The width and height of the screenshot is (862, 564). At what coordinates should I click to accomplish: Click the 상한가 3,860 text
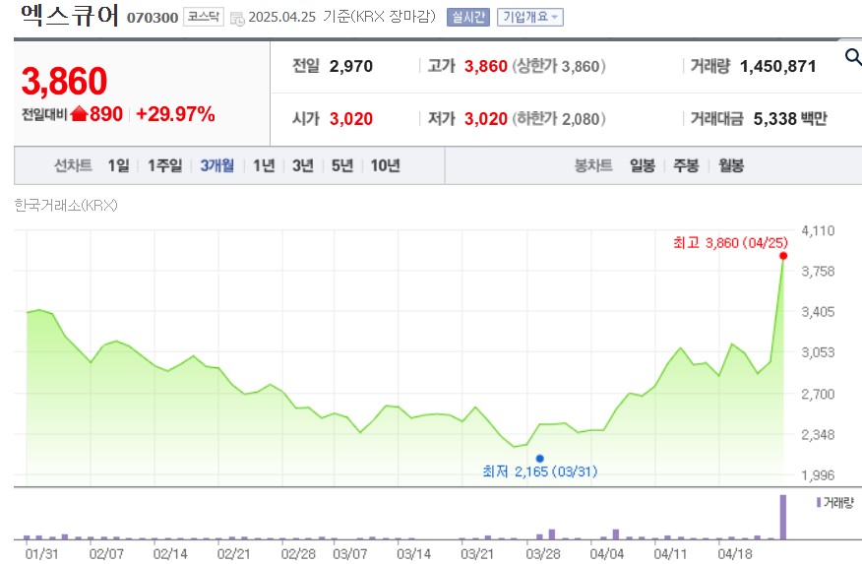coord(559,66)
